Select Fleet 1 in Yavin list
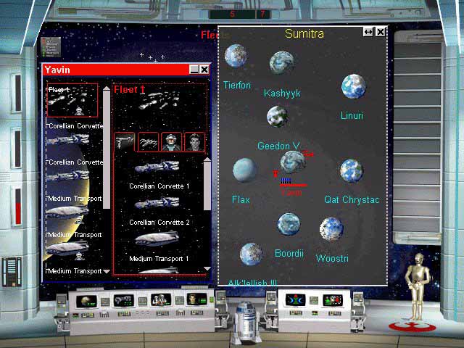 point(72,100)
